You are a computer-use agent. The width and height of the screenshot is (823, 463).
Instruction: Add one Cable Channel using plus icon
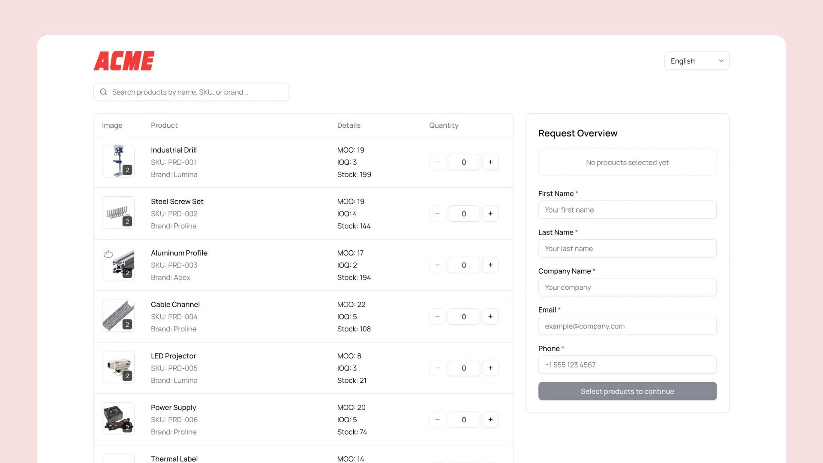click(x=490, y=316)
